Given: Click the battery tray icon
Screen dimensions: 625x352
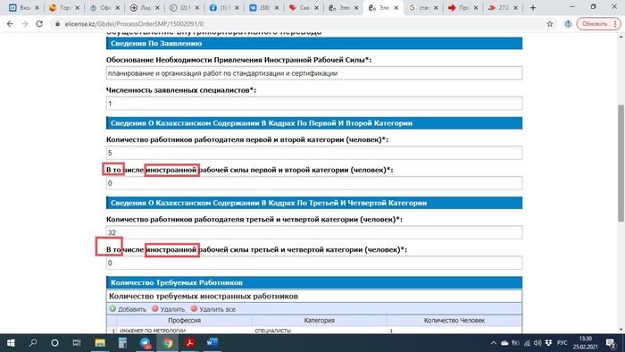Looking at the screenshot, I should [x=516, y=343].
